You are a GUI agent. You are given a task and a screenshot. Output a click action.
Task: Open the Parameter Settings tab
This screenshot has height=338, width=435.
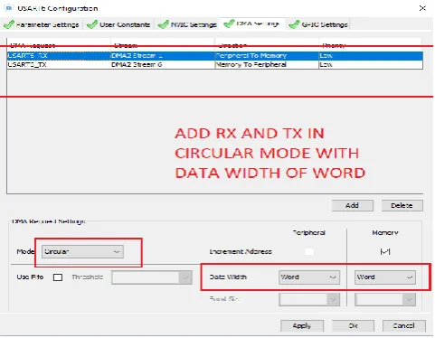[x=42, y=24]
